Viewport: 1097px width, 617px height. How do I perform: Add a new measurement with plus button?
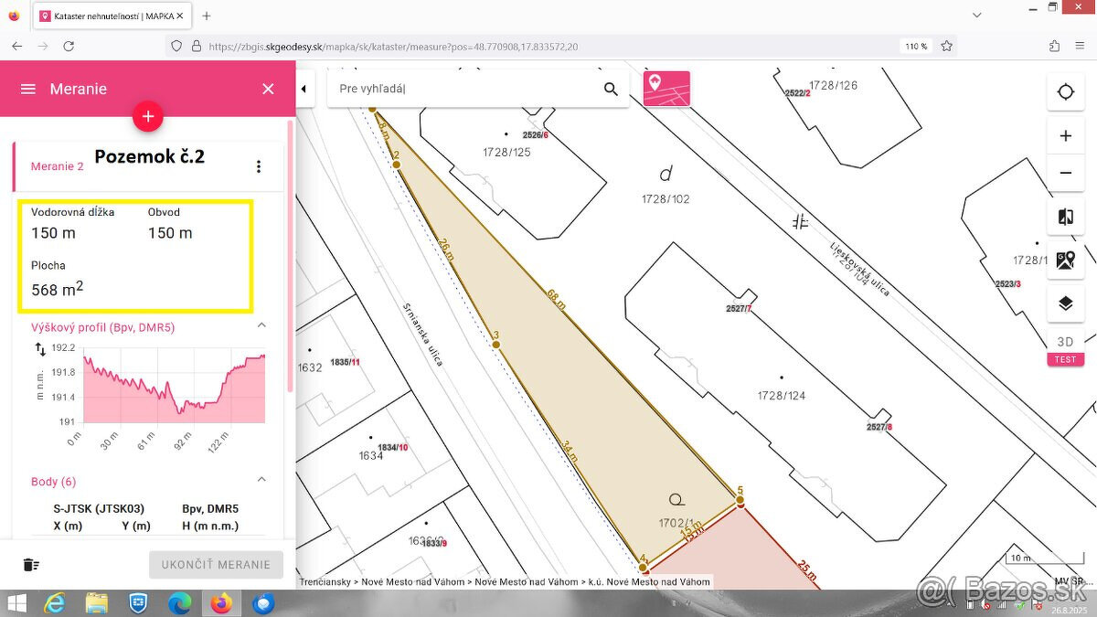pos(148,116)
